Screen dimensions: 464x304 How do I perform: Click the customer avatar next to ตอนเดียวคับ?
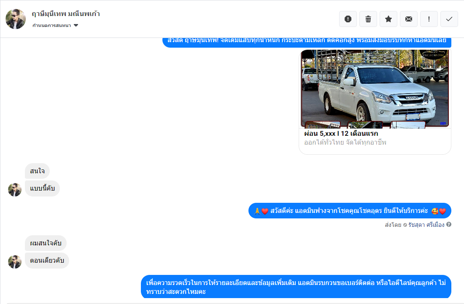(x=15, y=262)
